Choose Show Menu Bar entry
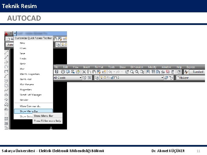The image size is (207, 155). [33, 111]
